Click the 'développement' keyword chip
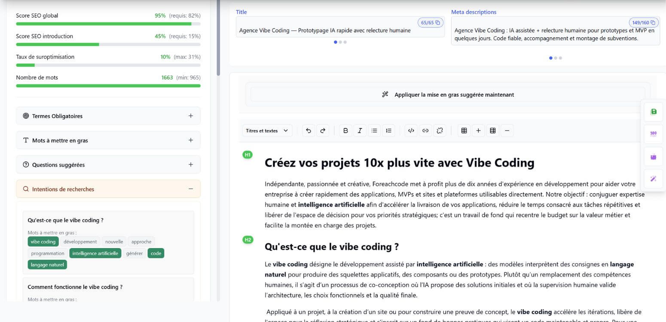 (80, 242)
